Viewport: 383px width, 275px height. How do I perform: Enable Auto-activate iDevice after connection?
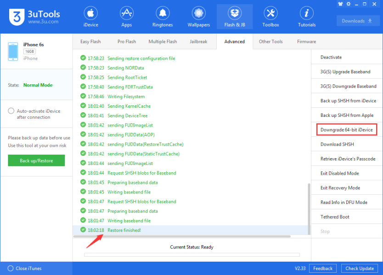[x=11, y=111]
